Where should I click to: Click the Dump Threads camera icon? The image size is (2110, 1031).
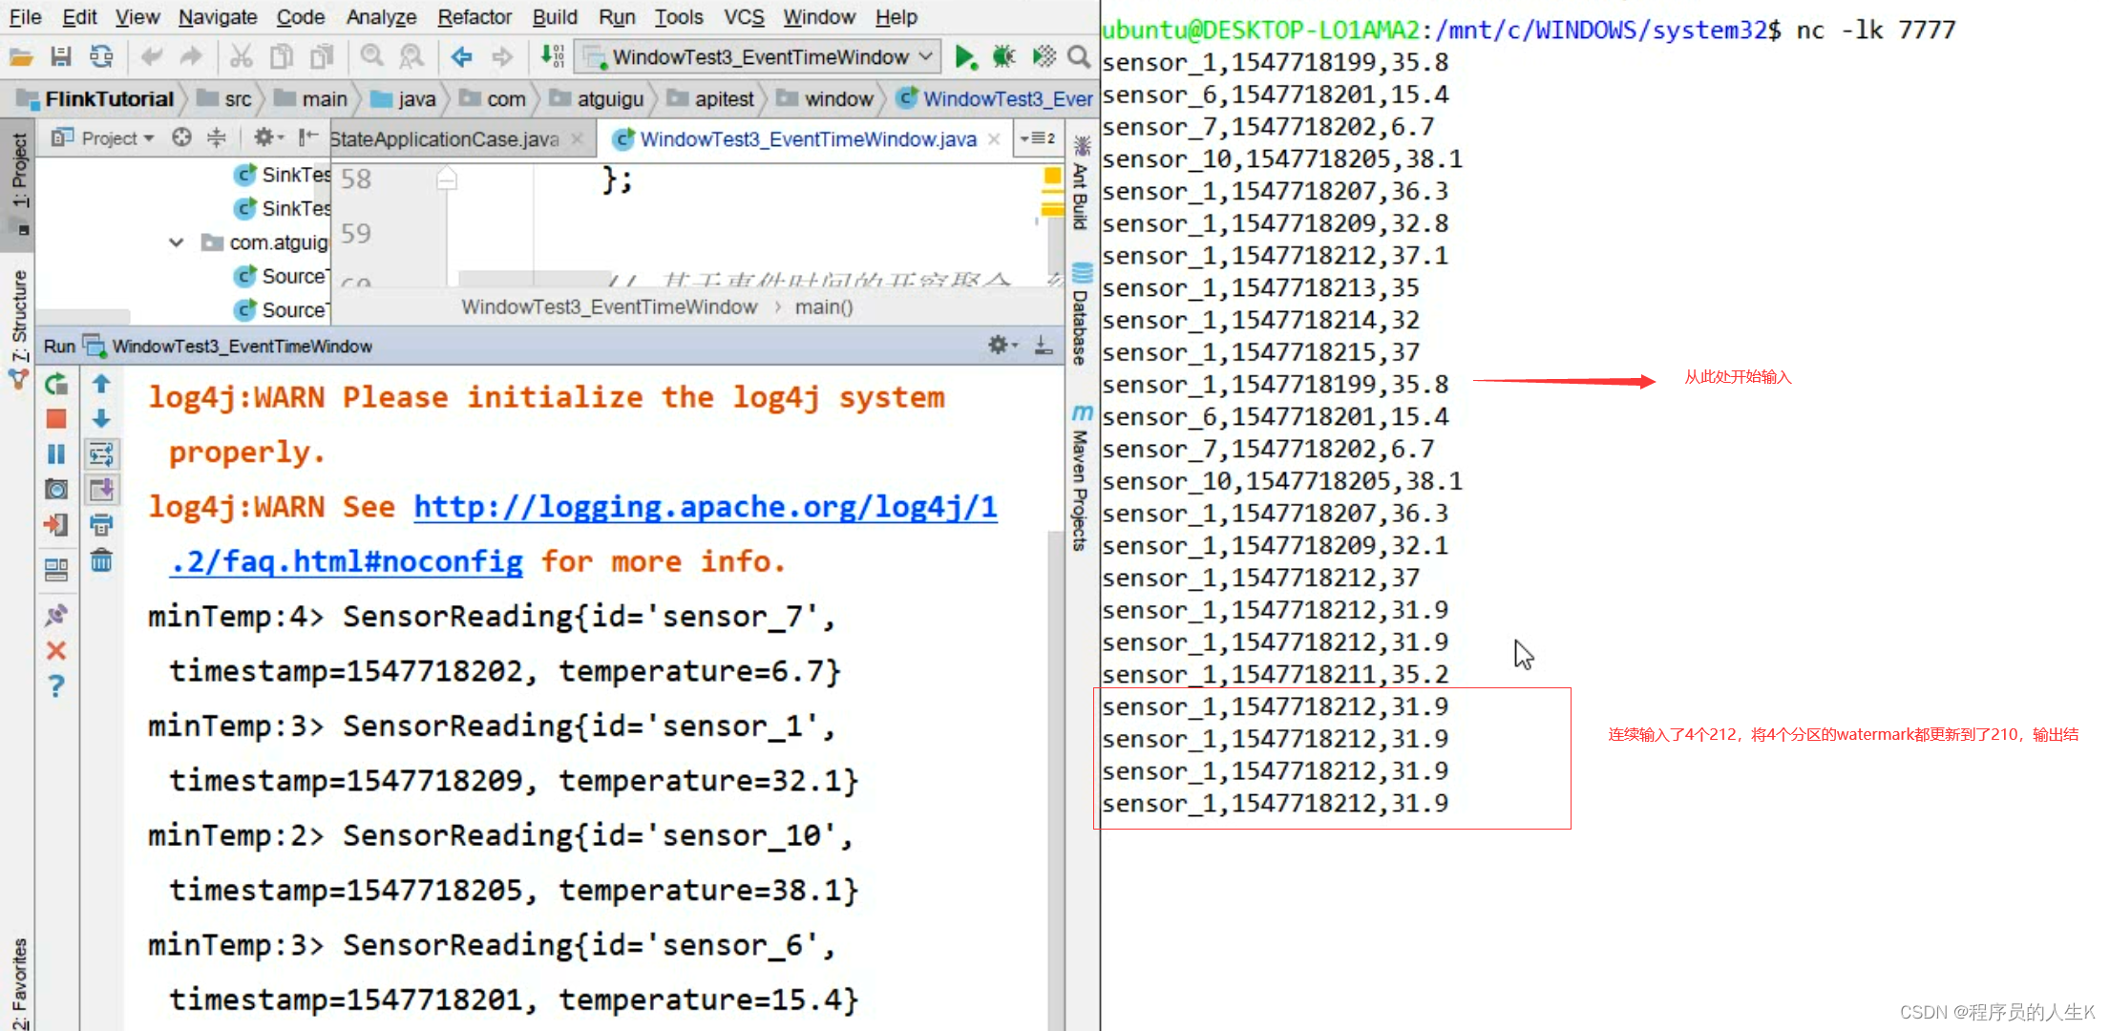click(56, 490)
